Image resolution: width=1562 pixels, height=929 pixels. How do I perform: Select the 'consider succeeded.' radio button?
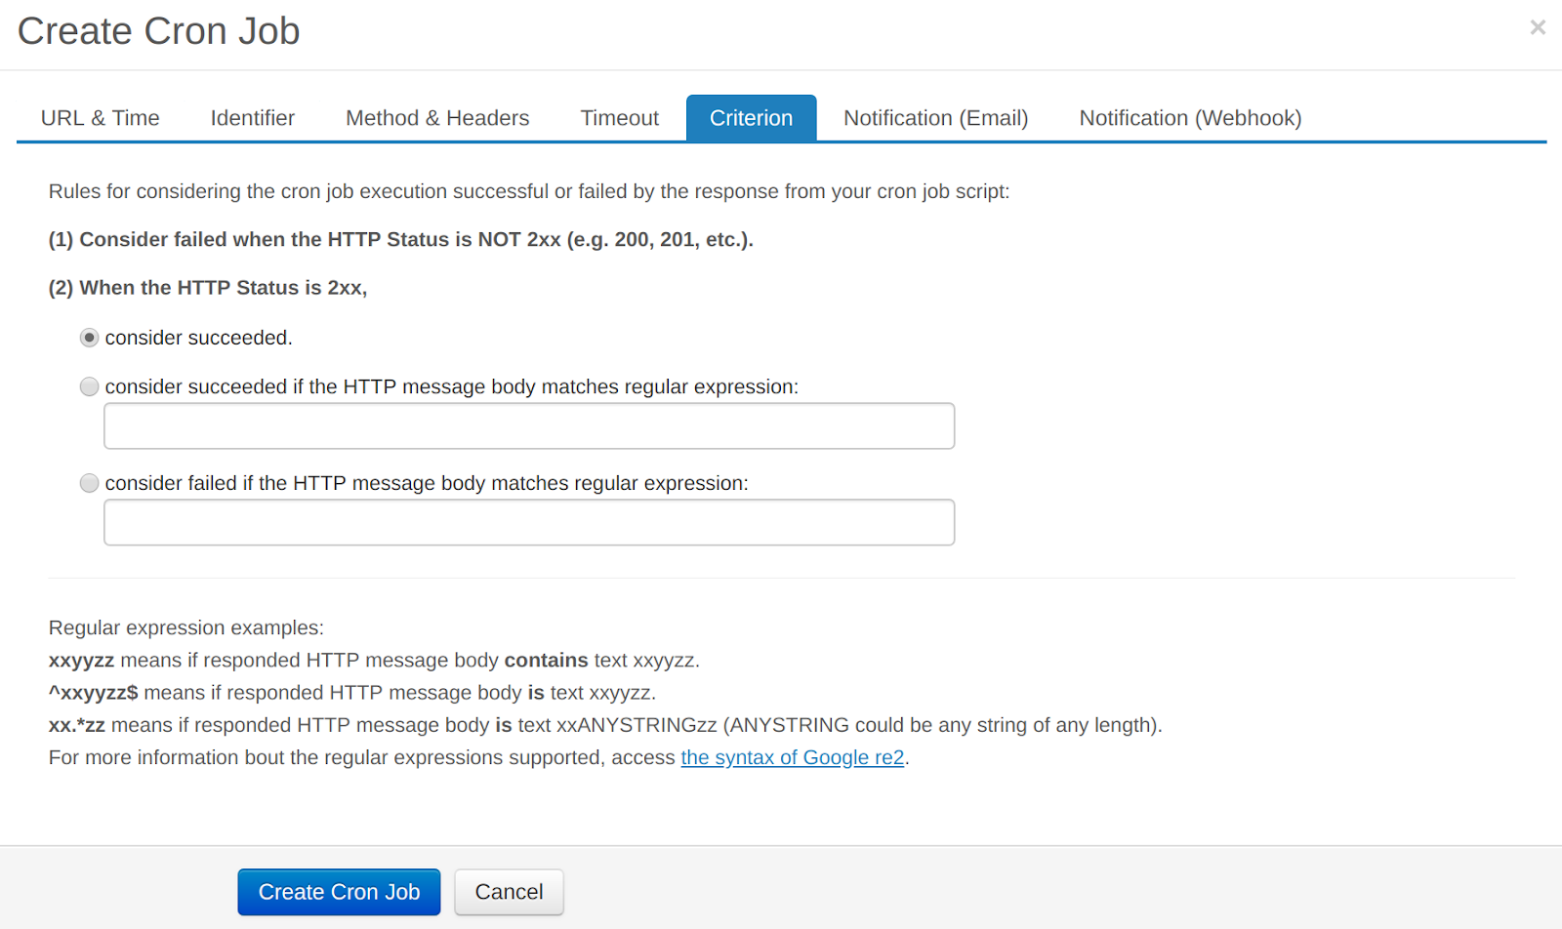[89, 338]
